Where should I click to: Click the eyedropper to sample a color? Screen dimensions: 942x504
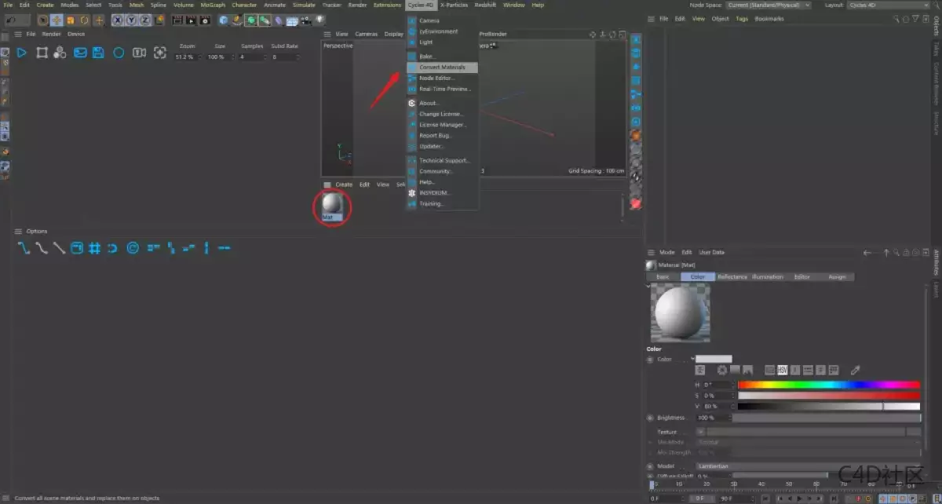point(855,370)
